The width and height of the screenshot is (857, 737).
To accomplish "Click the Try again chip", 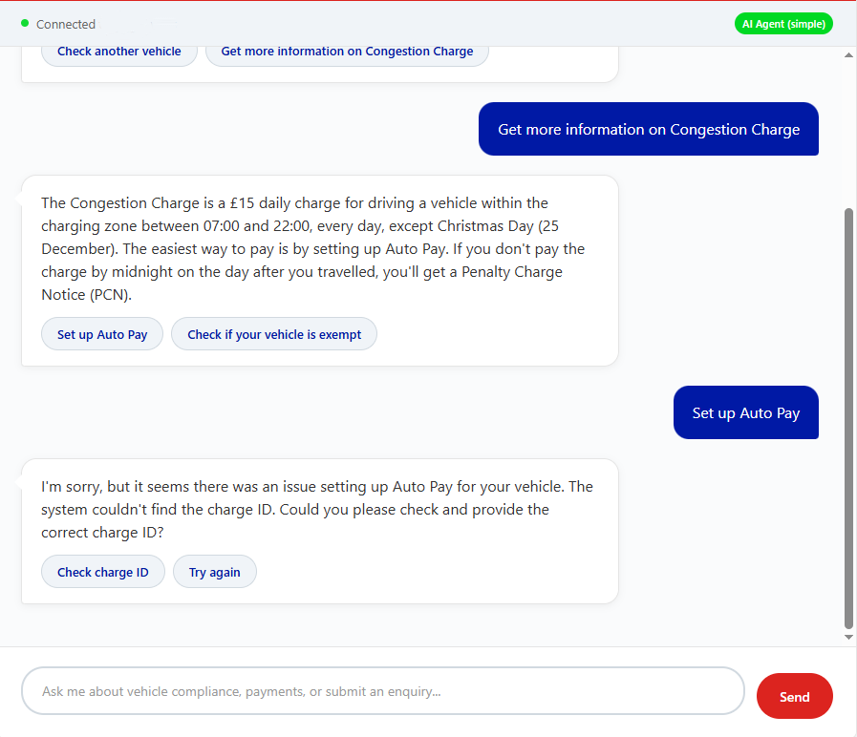I will (214, 573).
